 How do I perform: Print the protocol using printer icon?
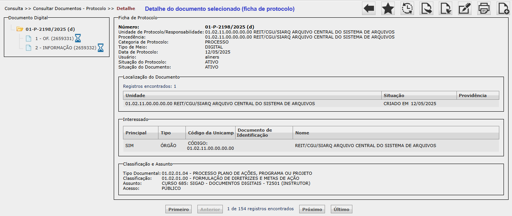click(484, 8)
